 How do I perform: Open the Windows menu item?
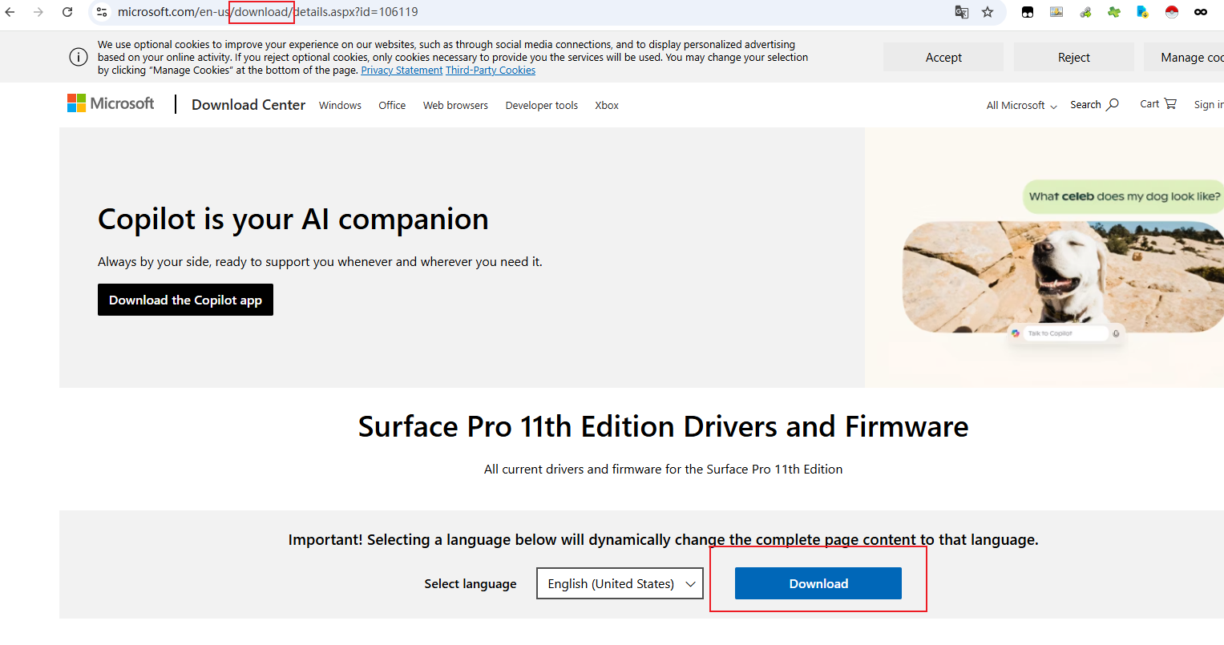tap(340, 105)
